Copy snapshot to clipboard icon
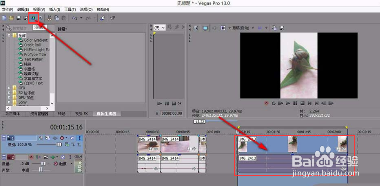 [274, 28]
